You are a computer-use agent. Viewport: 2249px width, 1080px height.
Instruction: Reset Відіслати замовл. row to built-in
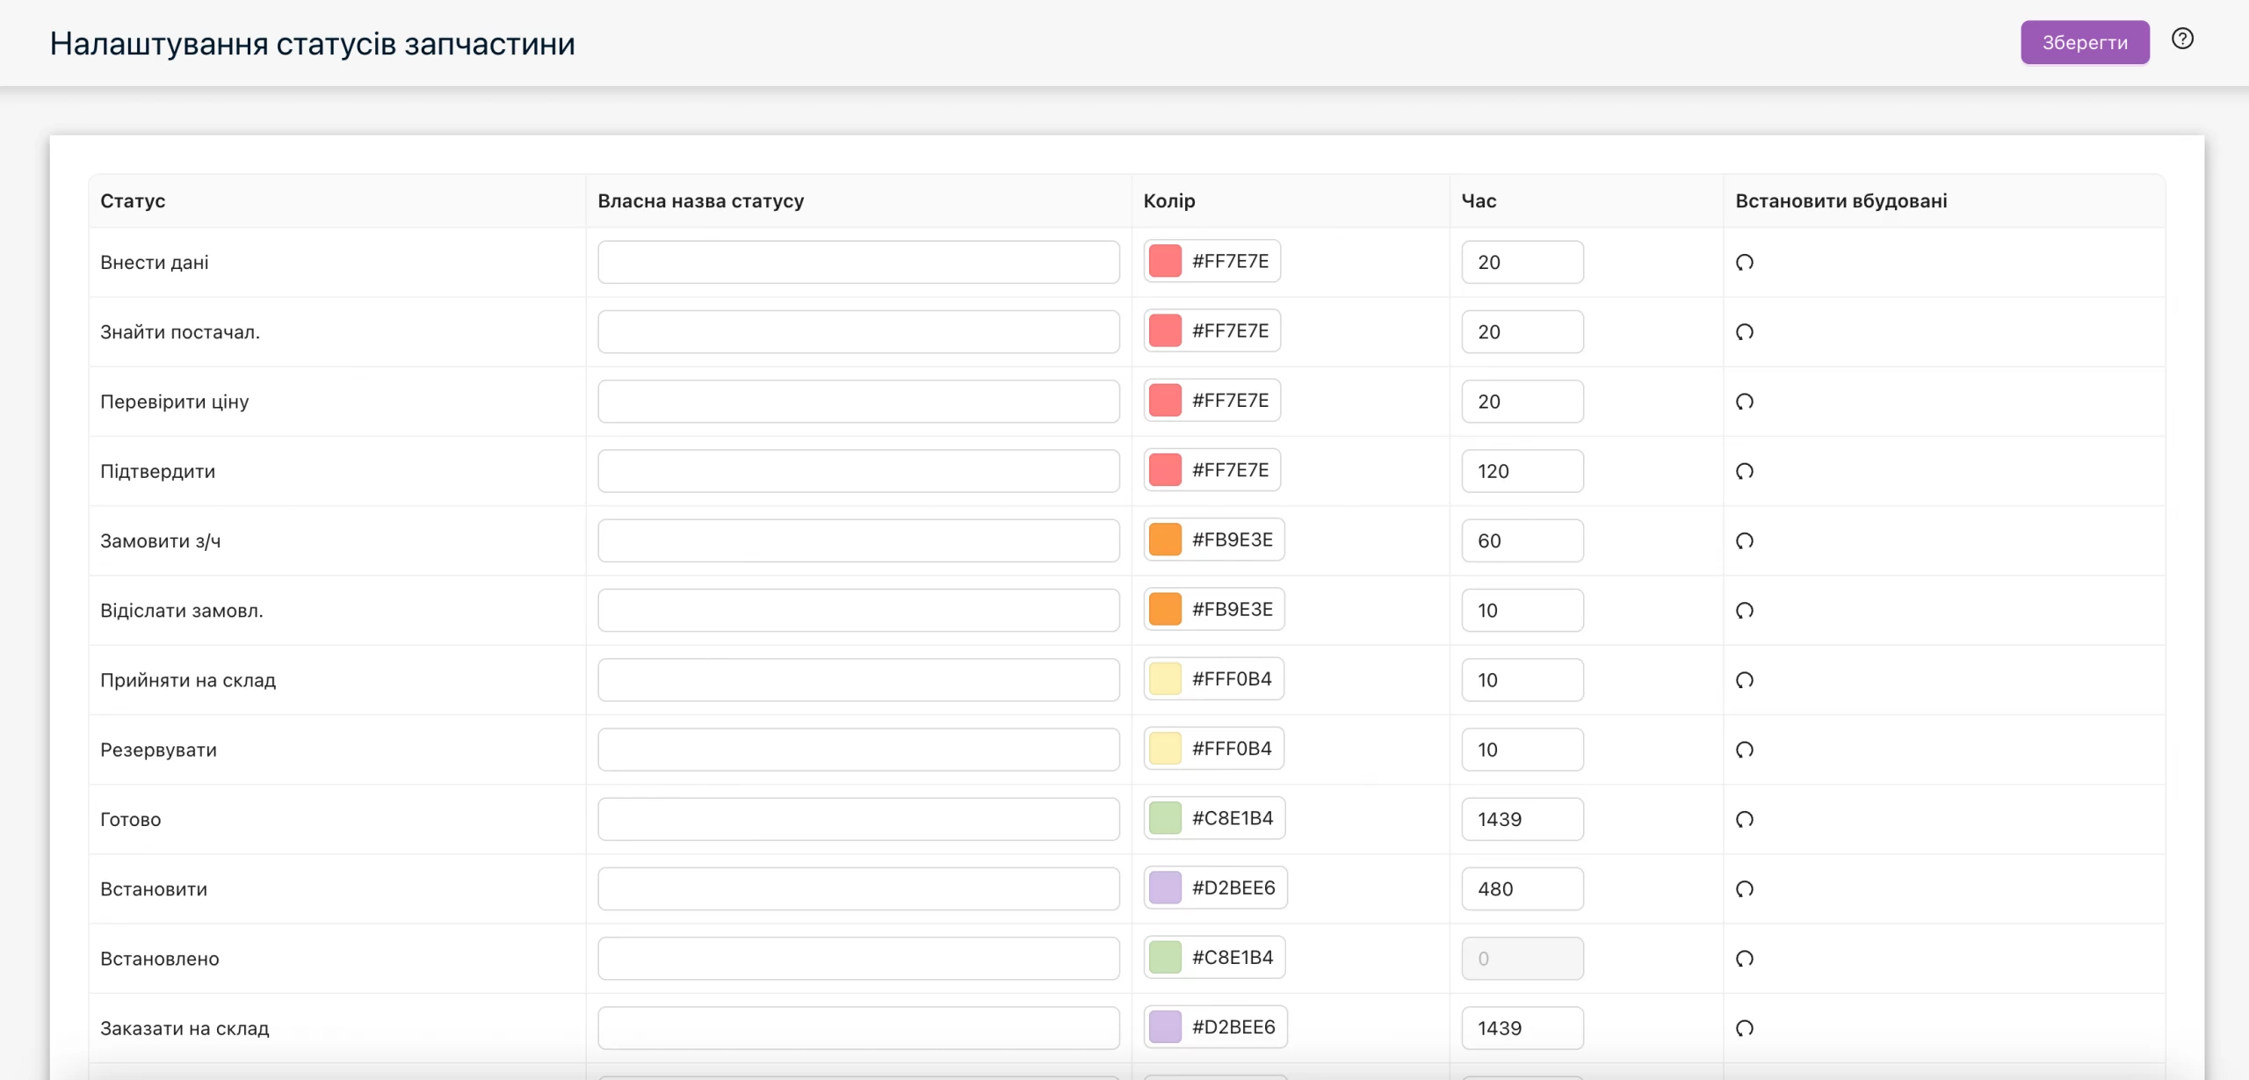tap(1745, 610)
